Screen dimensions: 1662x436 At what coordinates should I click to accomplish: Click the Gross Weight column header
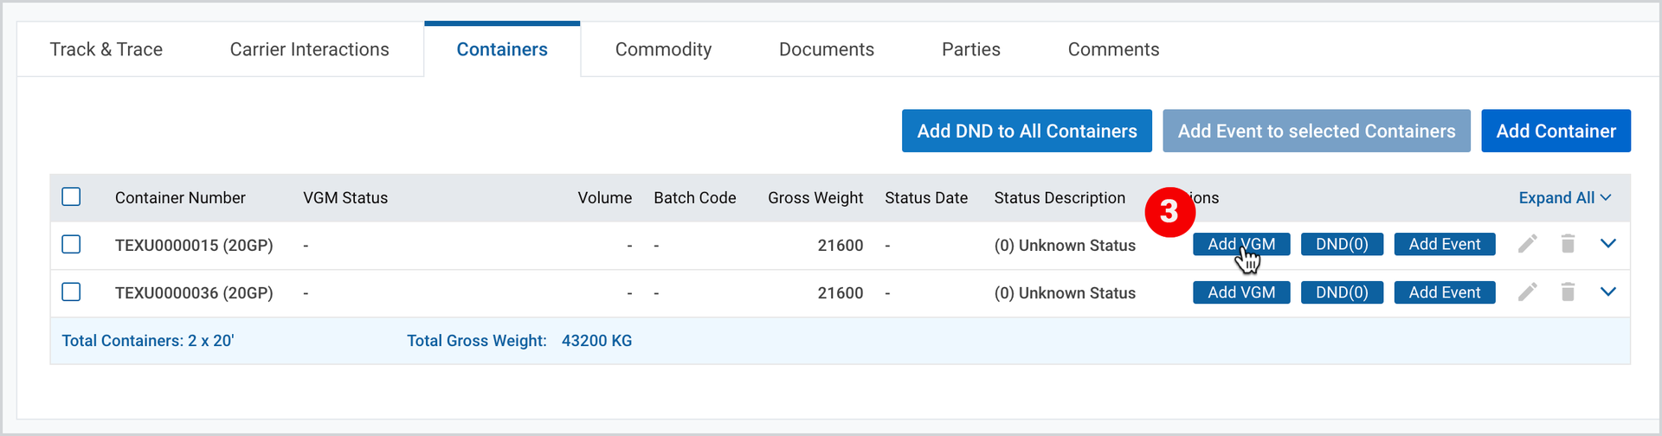pyautogui.click(x=815, y=198)
